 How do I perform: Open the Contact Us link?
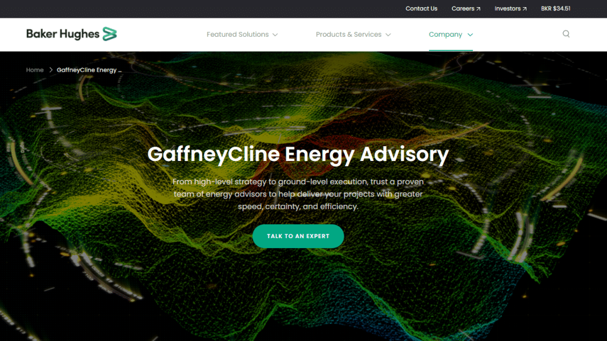421,8
